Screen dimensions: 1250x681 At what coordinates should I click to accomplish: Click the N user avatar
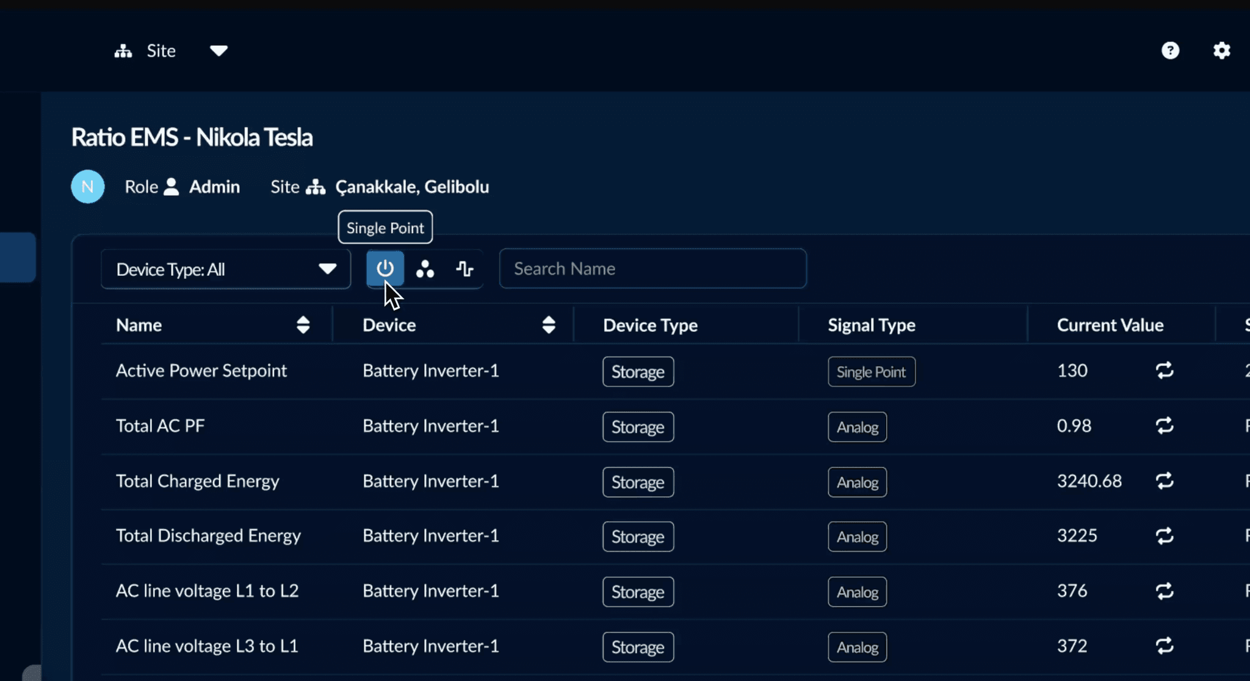(x=88, y=187)
